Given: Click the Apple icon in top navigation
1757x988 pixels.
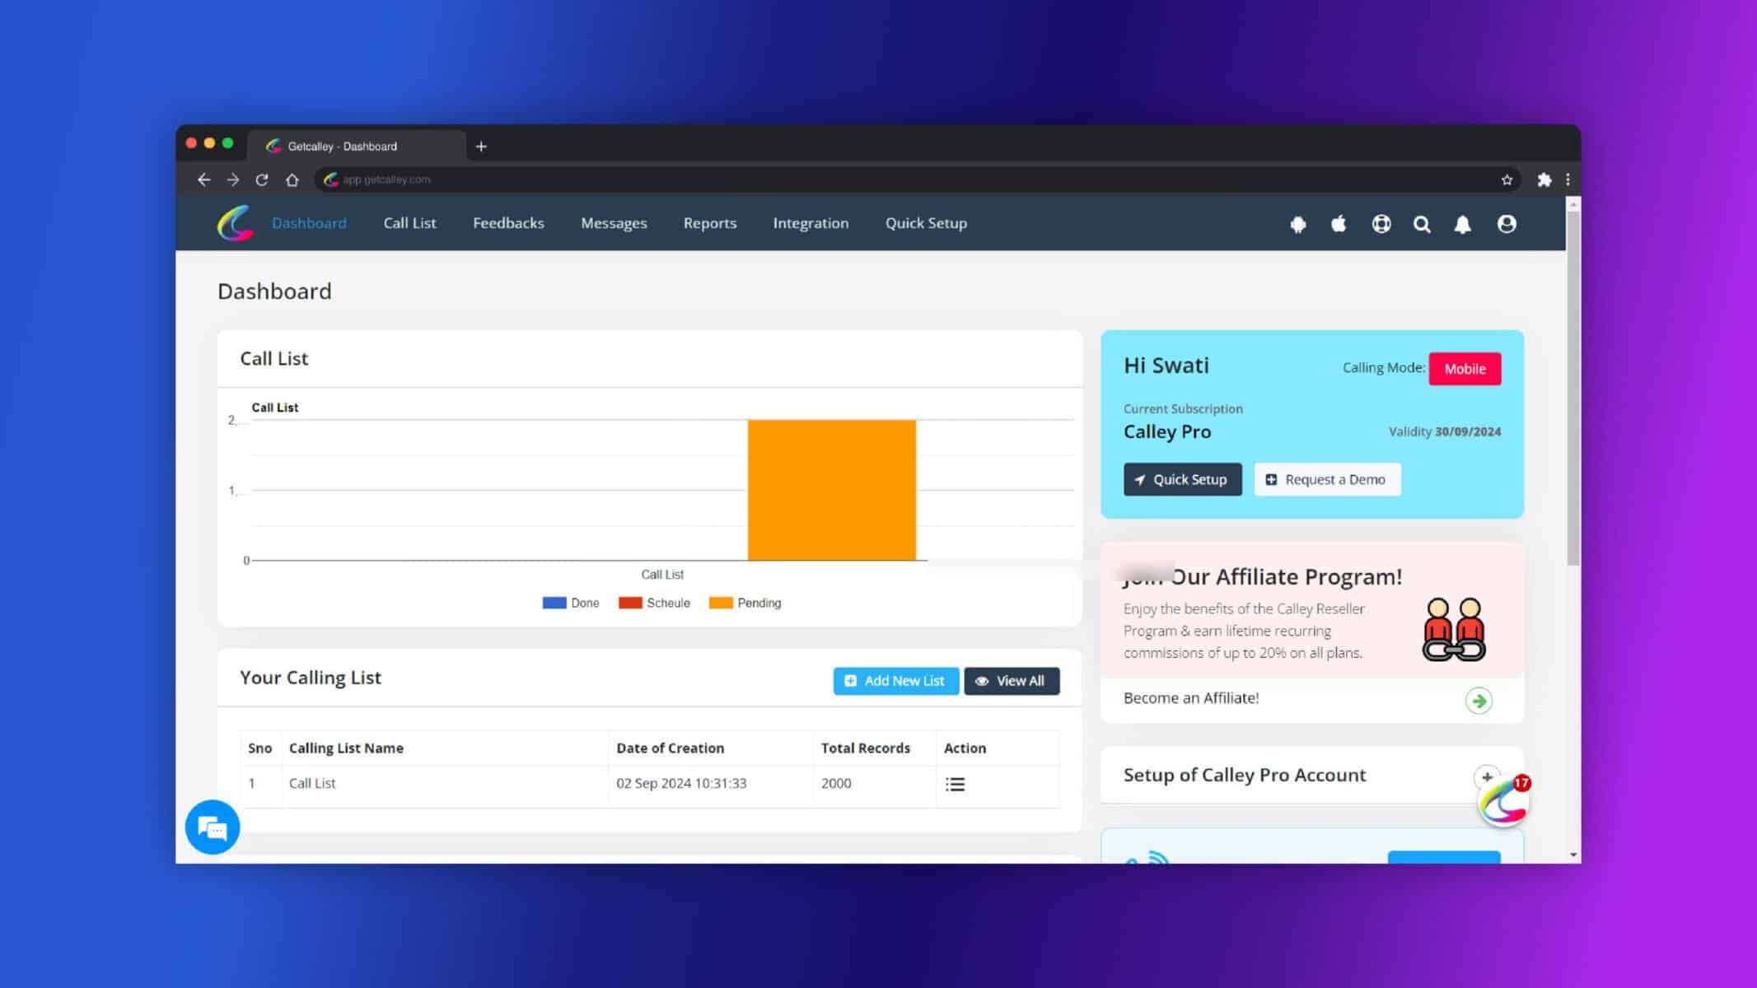Looking at the screenshot, I should [x=1339, y=223].
